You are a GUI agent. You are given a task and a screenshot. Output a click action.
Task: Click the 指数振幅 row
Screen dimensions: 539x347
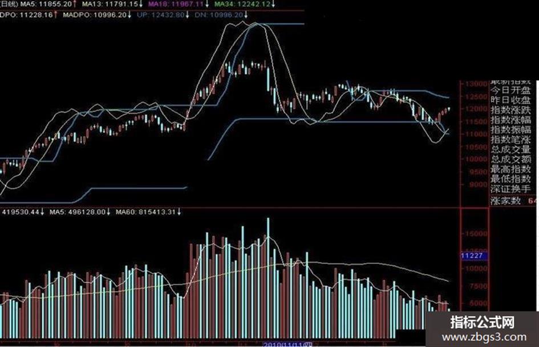511,130
